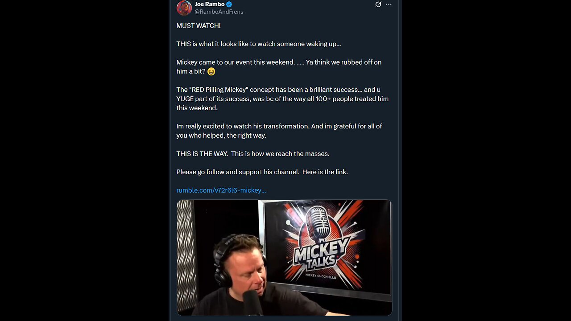
Task: Click the 'Please go follow and support' line
Action: pyautogui.click(x=262, y=172)
